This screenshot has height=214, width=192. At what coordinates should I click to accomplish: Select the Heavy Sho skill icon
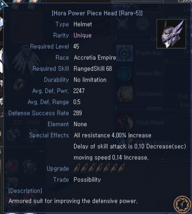pyautogui.click(x=124, y=74)
